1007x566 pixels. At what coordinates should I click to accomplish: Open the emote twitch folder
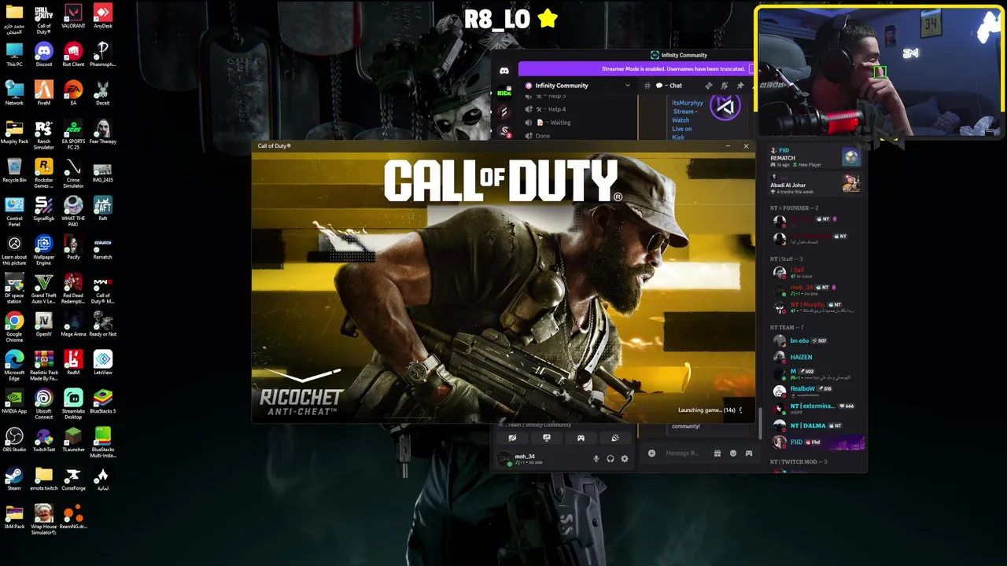point(43,479)
